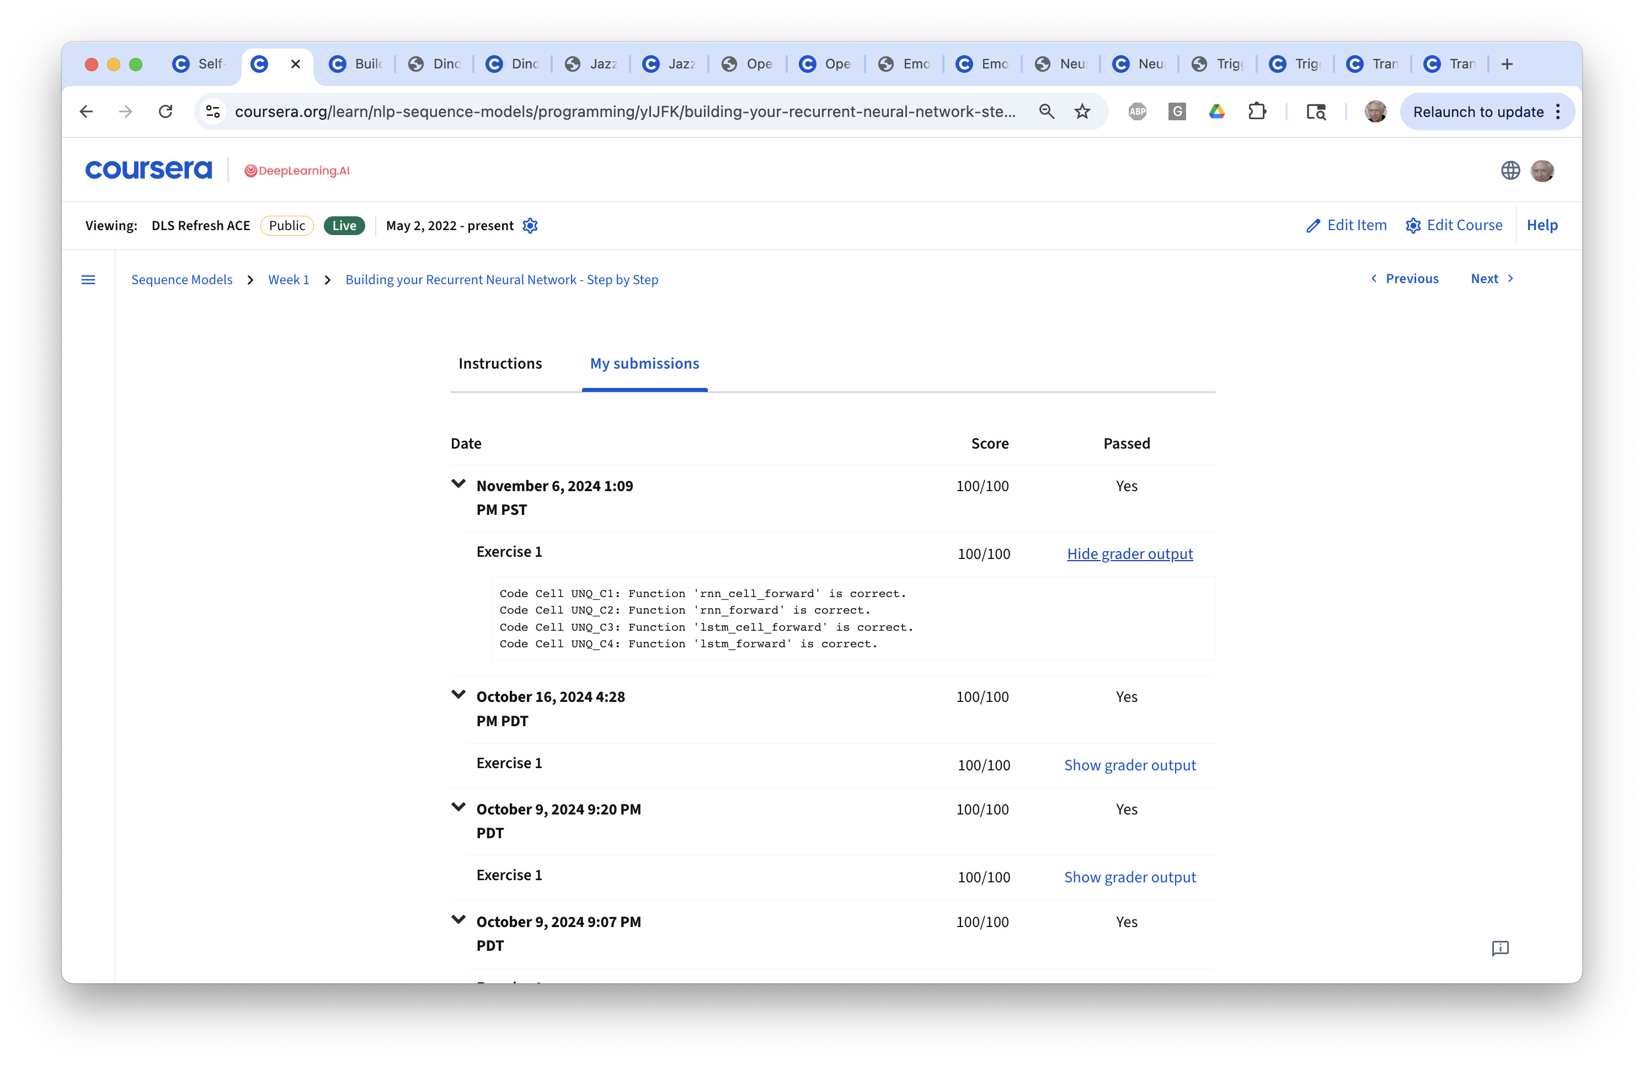The width and height of the screenshot is (1644, 1065).
Task: Show grader output for October 16 submission
Action: coord(1129,765)
